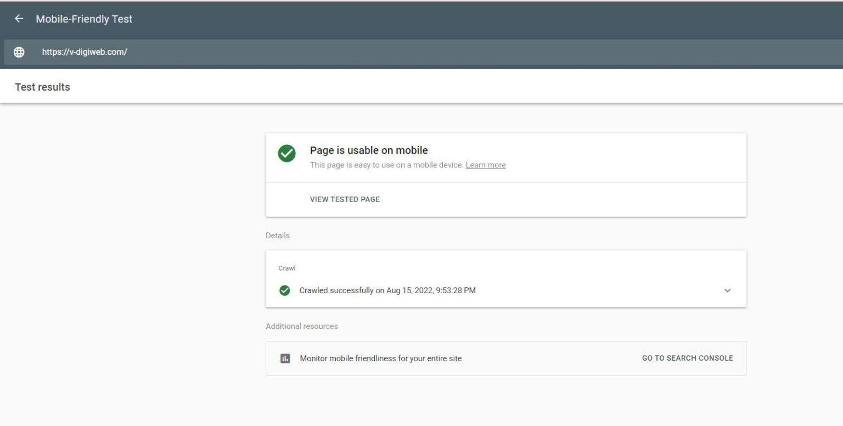Image resolution: width=843 pixels, height=426 pixels.
Task: Click the Additional resources label
Action: pyautogui.click(x=302, y=326)
